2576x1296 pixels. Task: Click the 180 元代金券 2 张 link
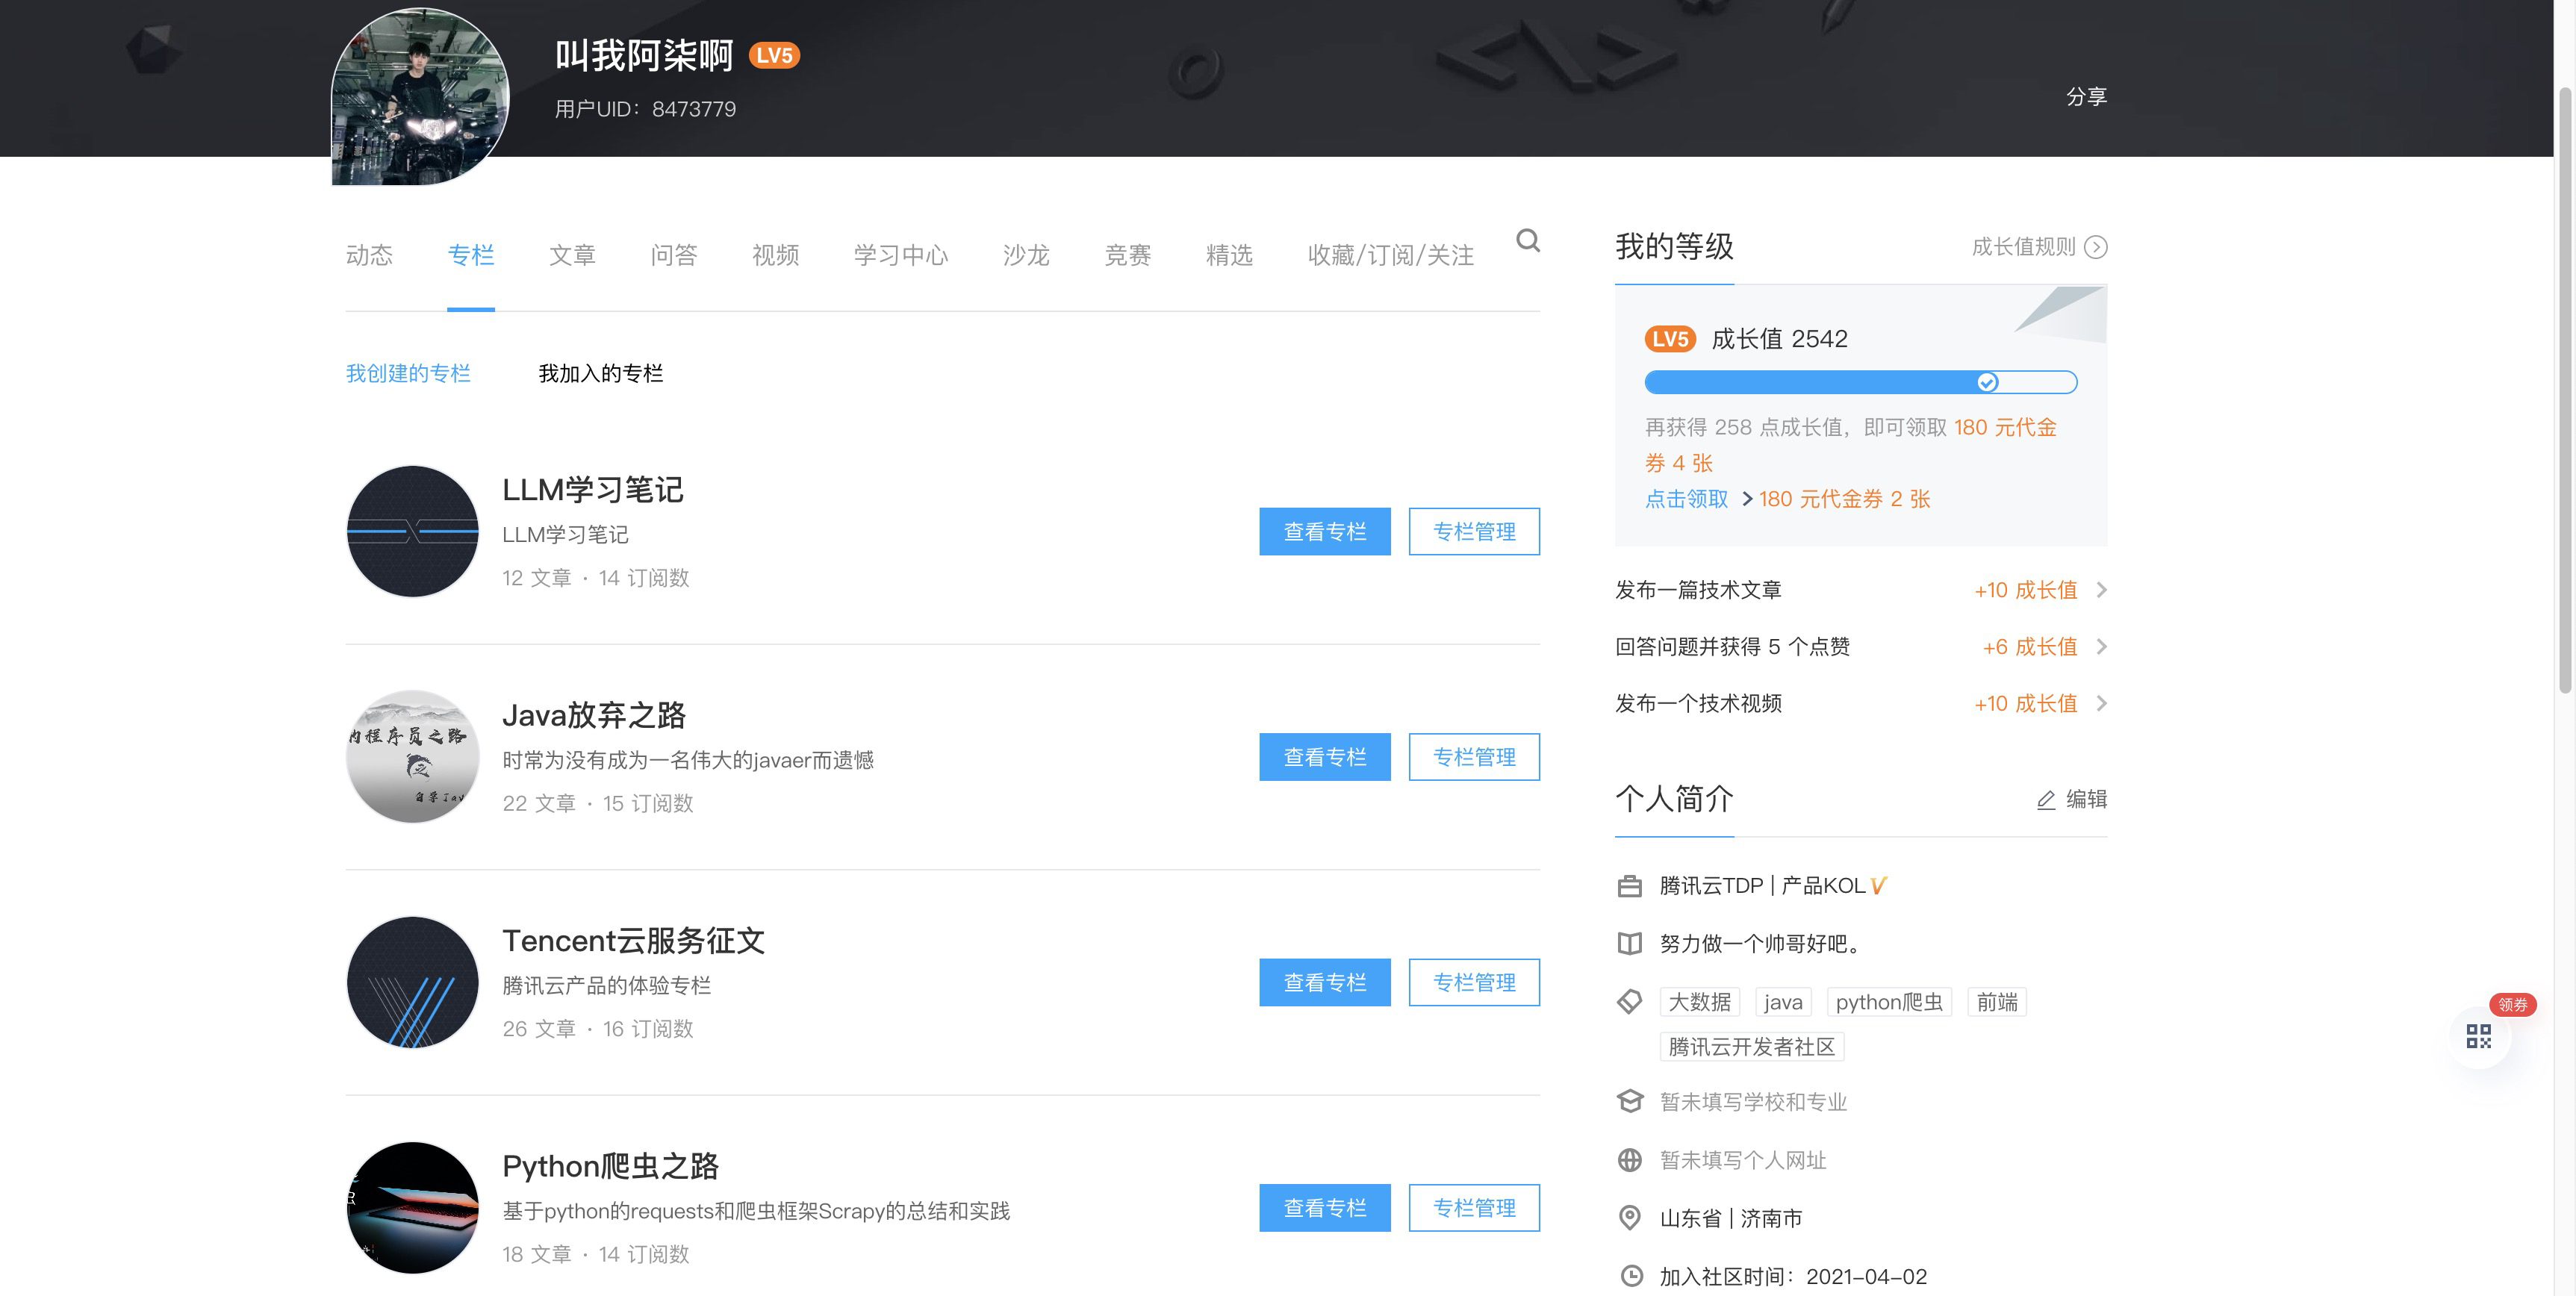[1844, 499]
